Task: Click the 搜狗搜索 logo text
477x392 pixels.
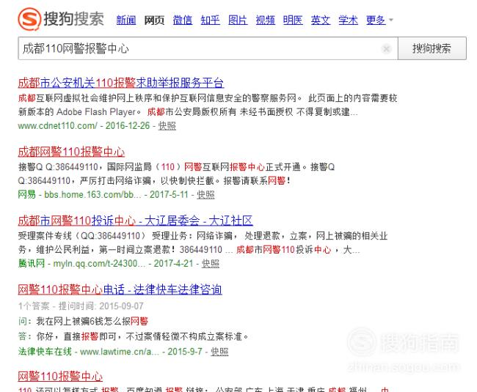Action: coord(74,19)
